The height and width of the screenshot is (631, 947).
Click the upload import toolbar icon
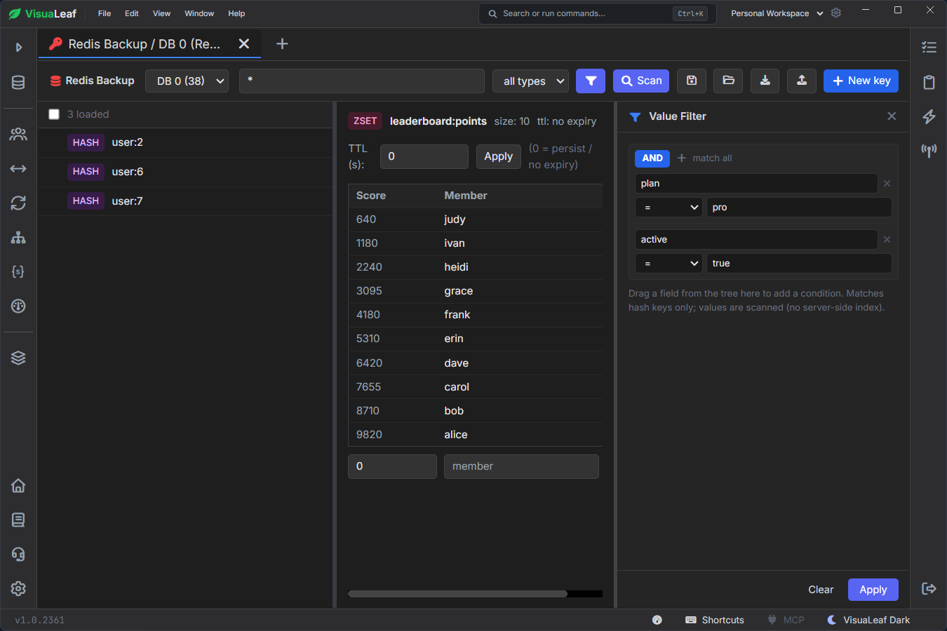pos(801,81)
